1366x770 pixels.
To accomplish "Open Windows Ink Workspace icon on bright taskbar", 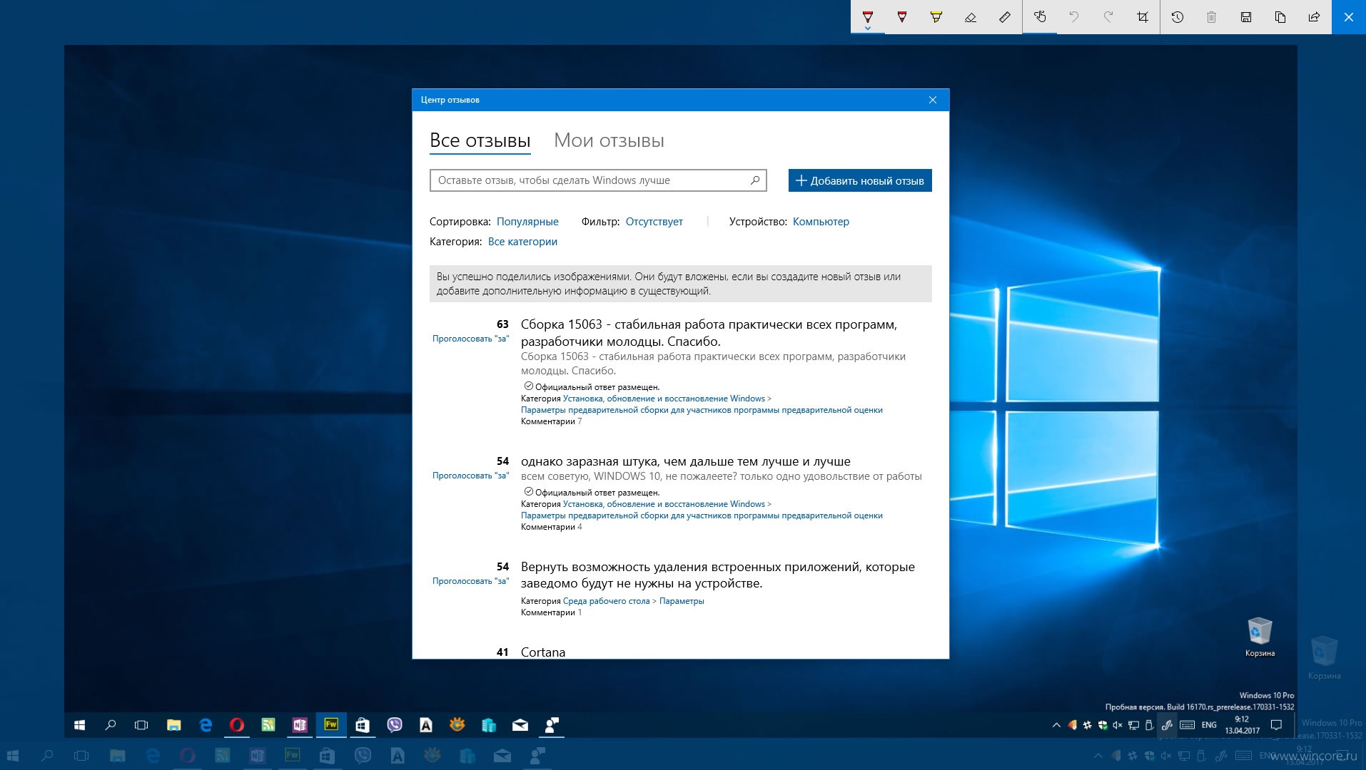I will coord(1168,725).
